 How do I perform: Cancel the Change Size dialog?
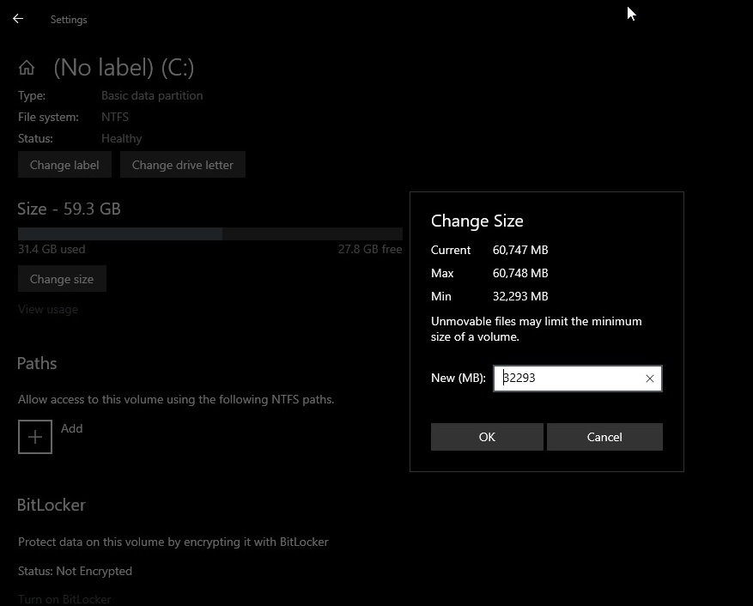pos(604,437)
